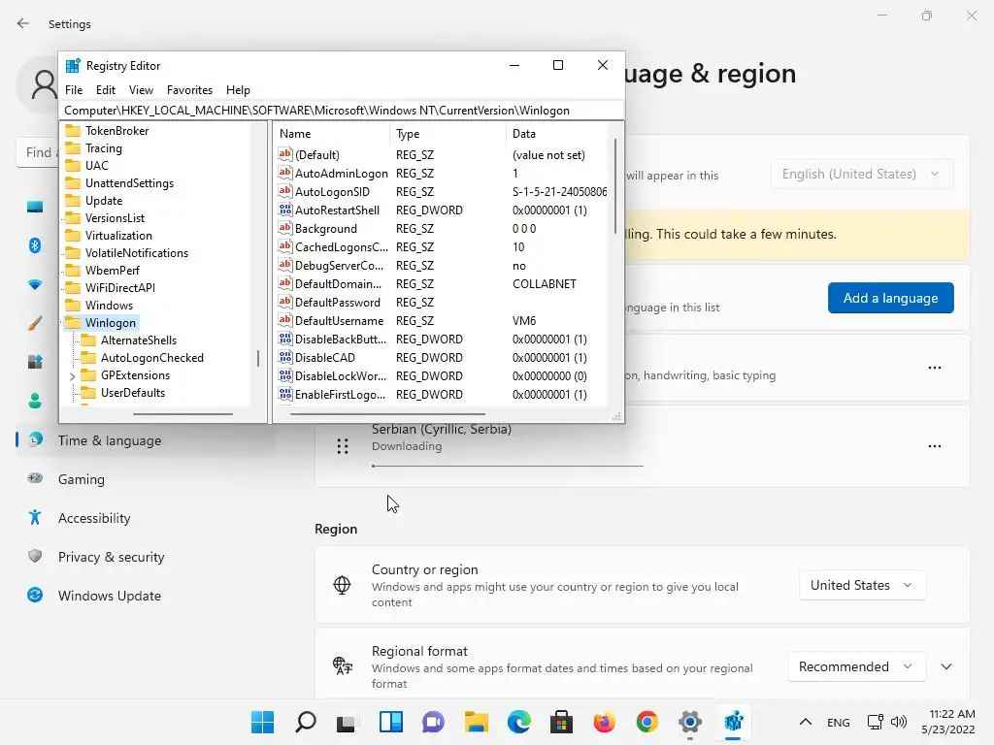The image size is (994, 745).
Task: Open taskbar Search
Action: click(306, 722)
